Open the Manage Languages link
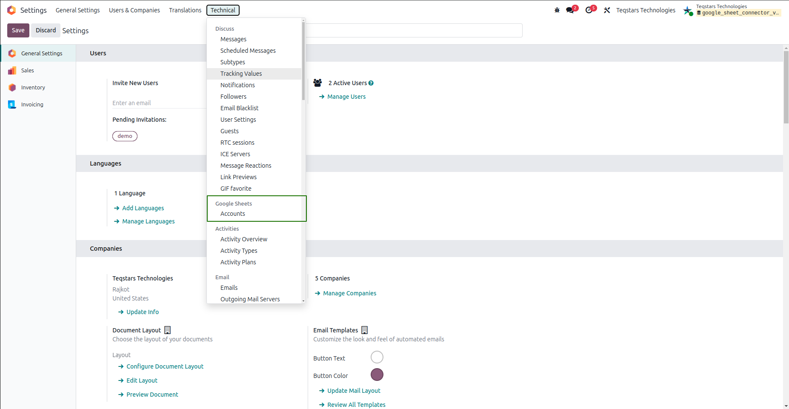 144,221
